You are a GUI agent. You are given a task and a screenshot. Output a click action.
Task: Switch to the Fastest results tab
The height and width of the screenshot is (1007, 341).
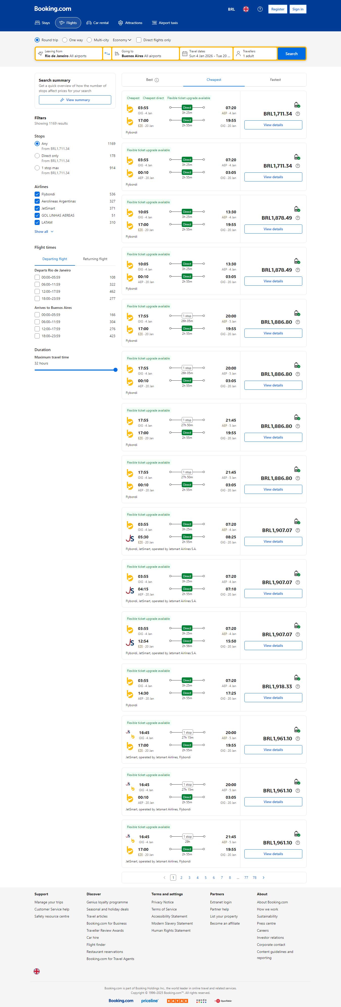(x=275, y=80)
